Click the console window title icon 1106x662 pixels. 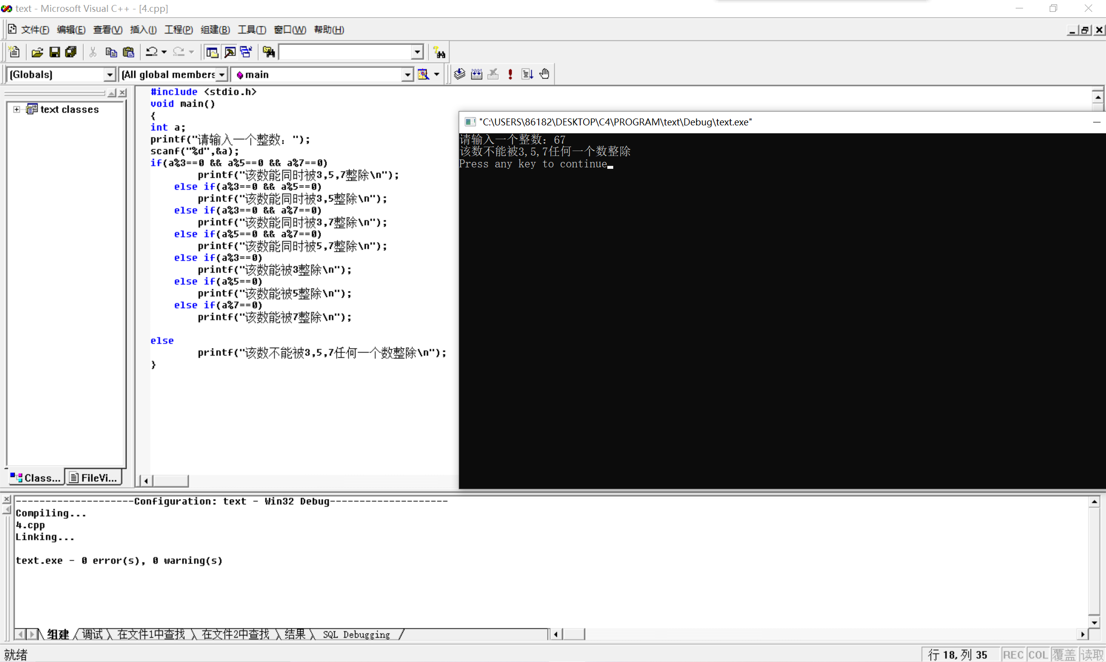(x=470, y=122)
